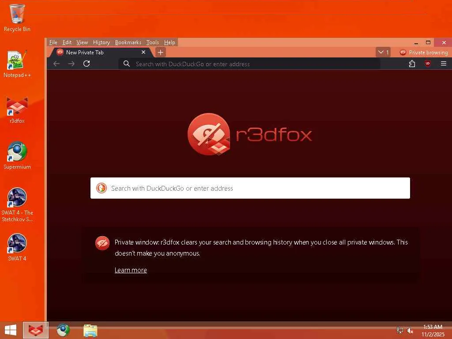Close the New Private Tab

point(143,53)
